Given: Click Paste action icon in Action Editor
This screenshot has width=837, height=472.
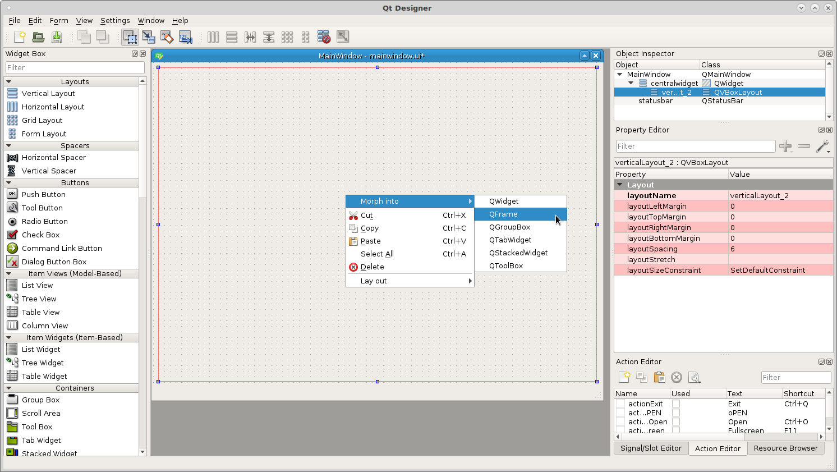Looking at the screenshot, I should pos(659,377).
